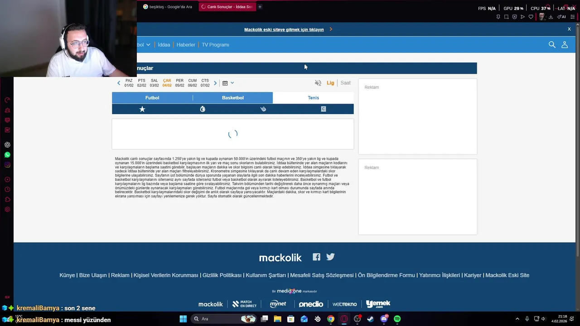Switch to beşiktaş Google search tab
Viewport: 580px width, 326px height.
(x=168, y=7)
